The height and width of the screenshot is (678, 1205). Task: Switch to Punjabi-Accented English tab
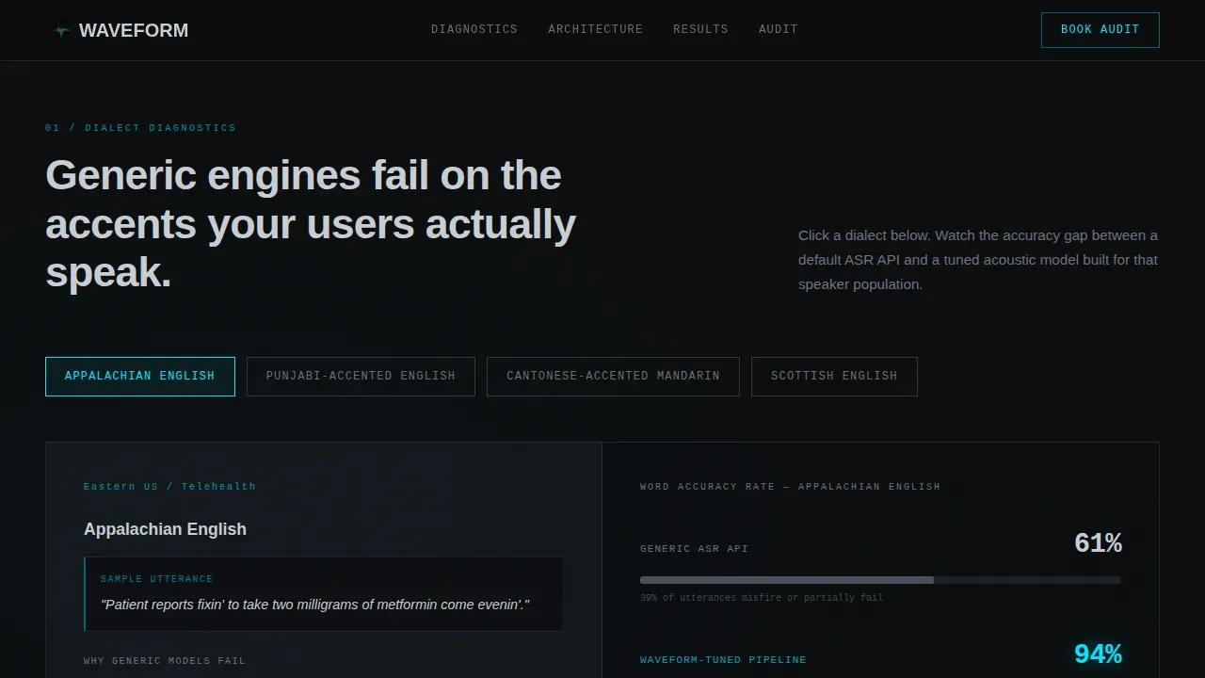point(361,377)
